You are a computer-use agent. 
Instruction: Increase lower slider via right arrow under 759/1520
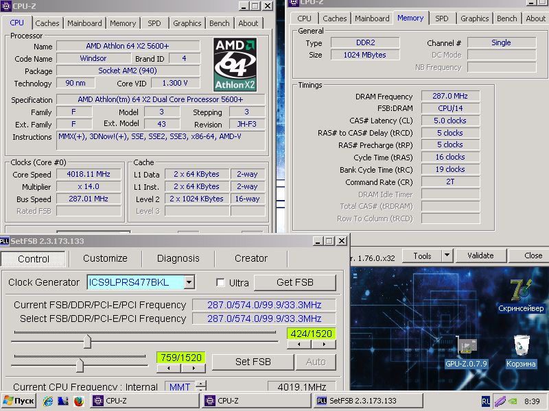[194, 368]
